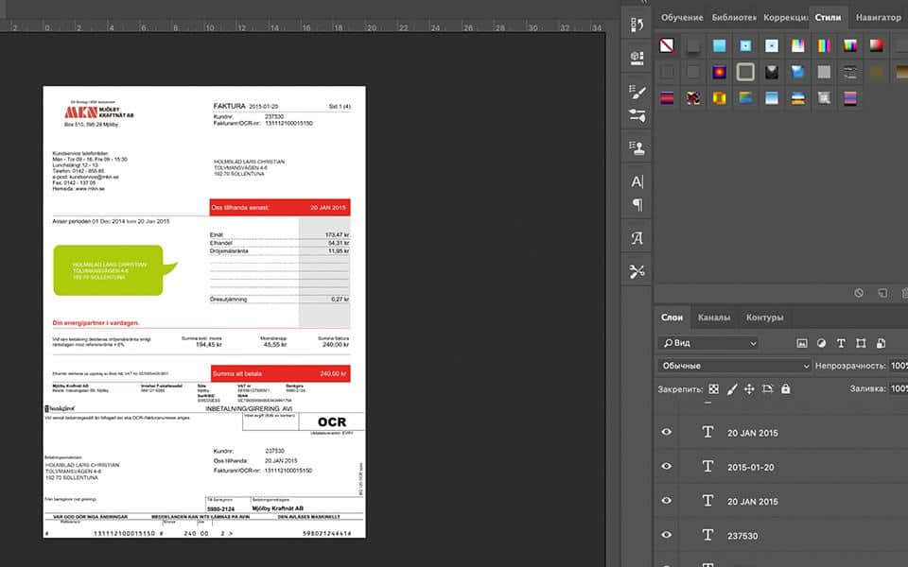Lock image pixels brush icon

(x=732, y=388)
